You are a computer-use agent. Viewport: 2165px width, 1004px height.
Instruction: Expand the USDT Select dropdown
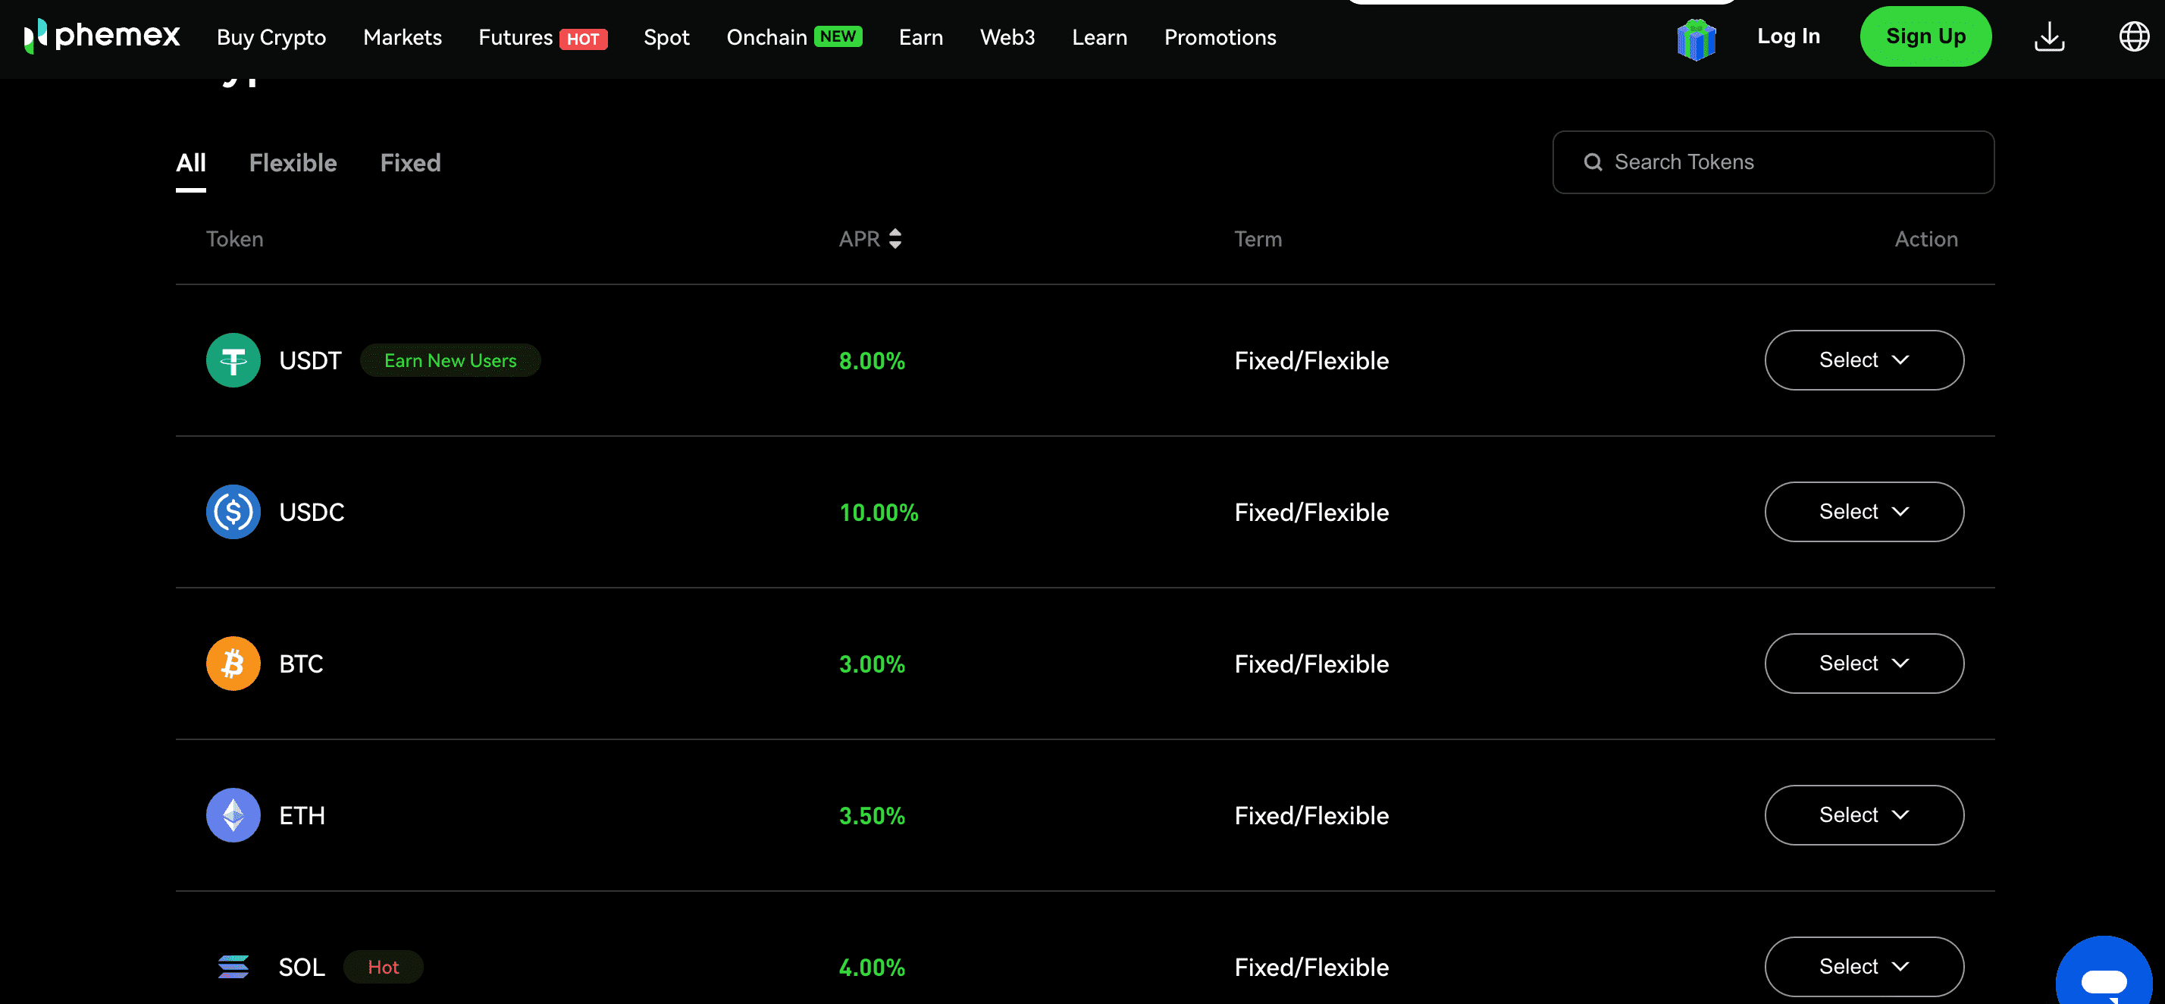pos(1864,360)
